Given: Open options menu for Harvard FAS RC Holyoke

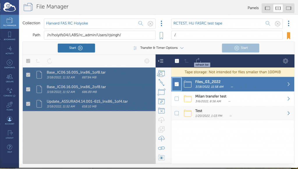Looking at the screenshot, I should (161, 23).
